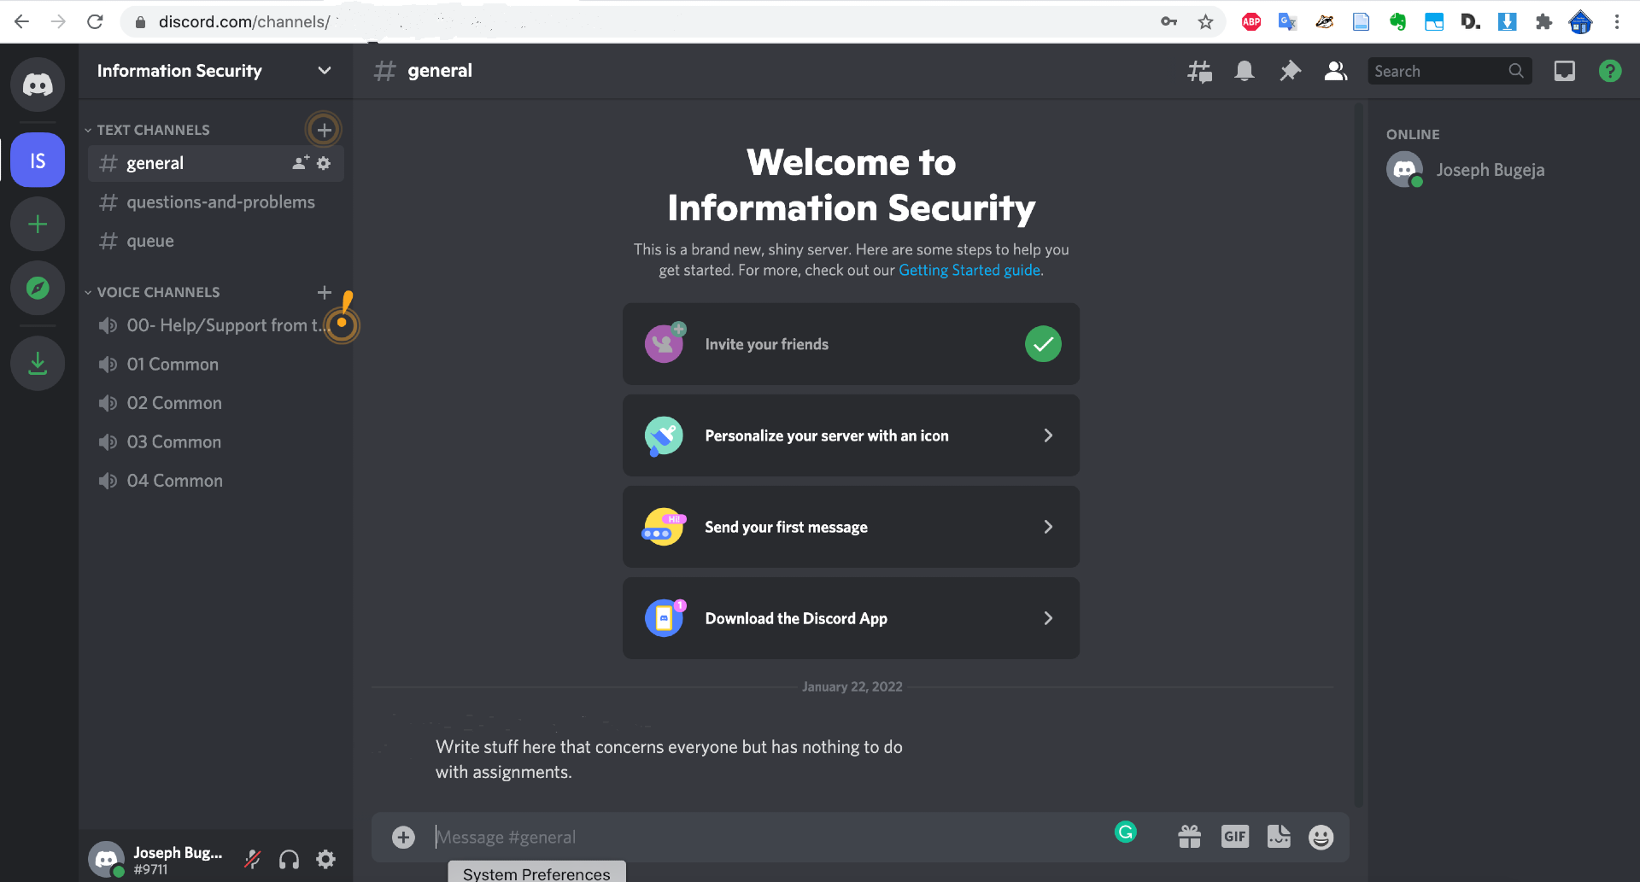
Task: Open the GIF picker
Action: point(1234,837)
